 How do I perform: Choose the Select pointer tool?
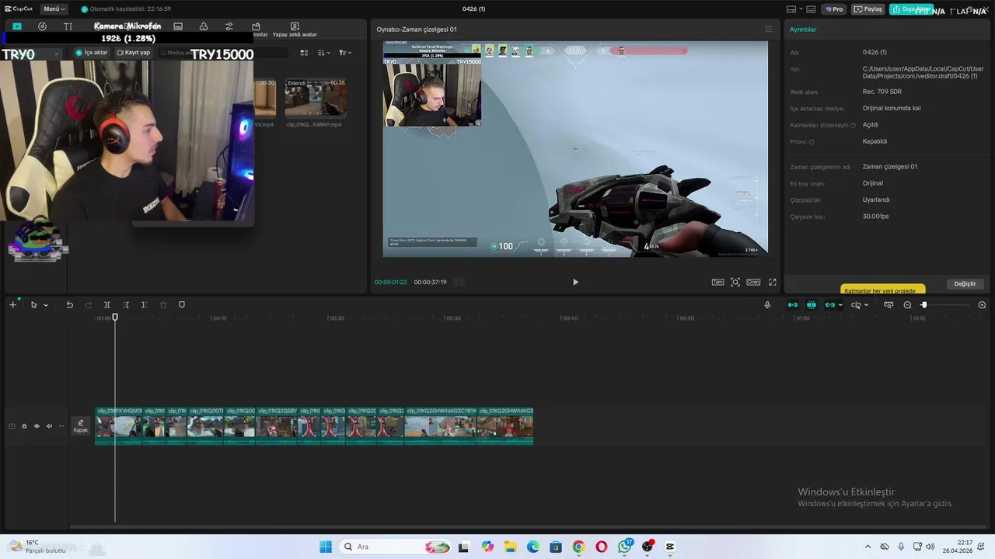(x=33, y=305)
